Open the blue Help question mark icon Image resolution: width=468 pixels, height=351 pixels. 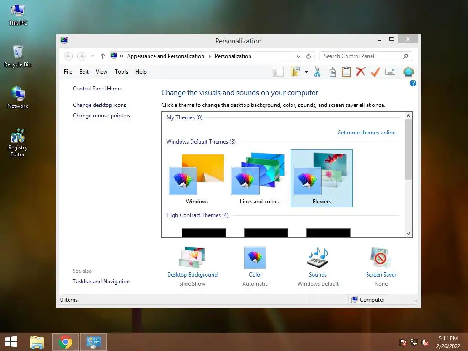coord(413,83)
